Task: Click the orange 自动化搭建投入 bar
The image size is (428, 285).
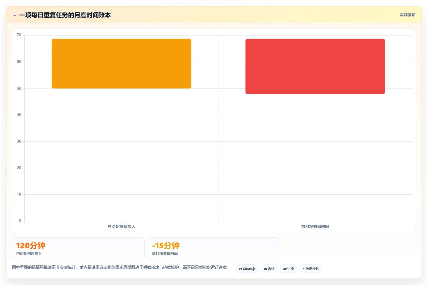Action: coord(121,64)
